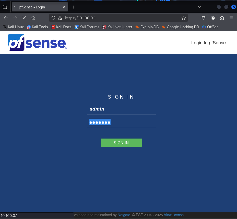Open the OffSec bookmark
237x219 pixels.
click(x=210, y=27)
